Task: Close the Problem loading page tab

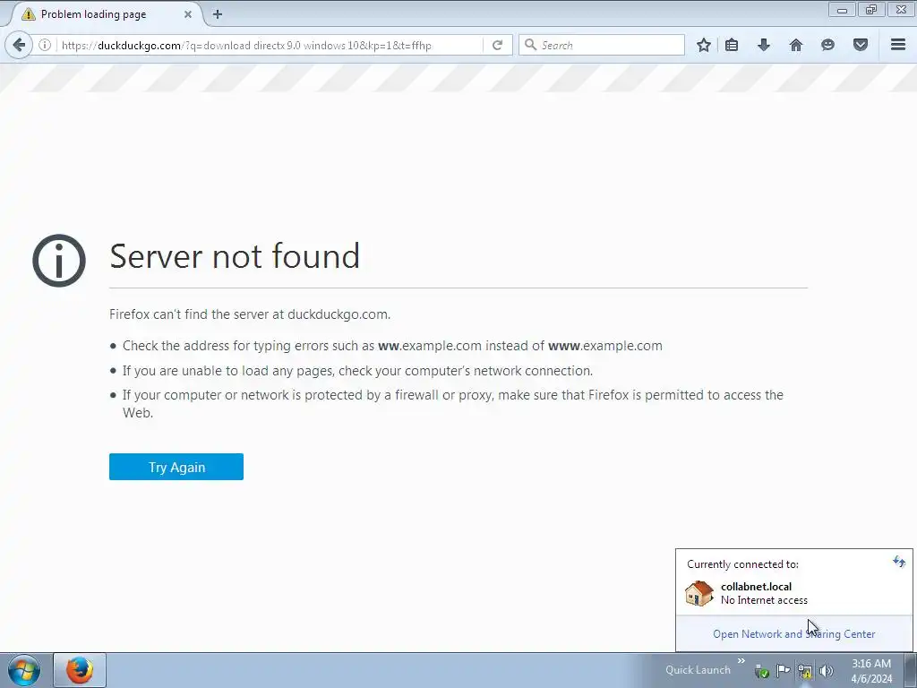Action: point(188,14)
